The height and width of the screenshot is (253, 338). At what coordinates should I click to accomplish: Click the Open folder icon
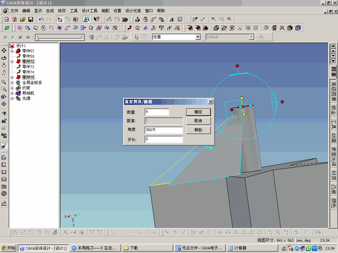(x=23, y=19)
